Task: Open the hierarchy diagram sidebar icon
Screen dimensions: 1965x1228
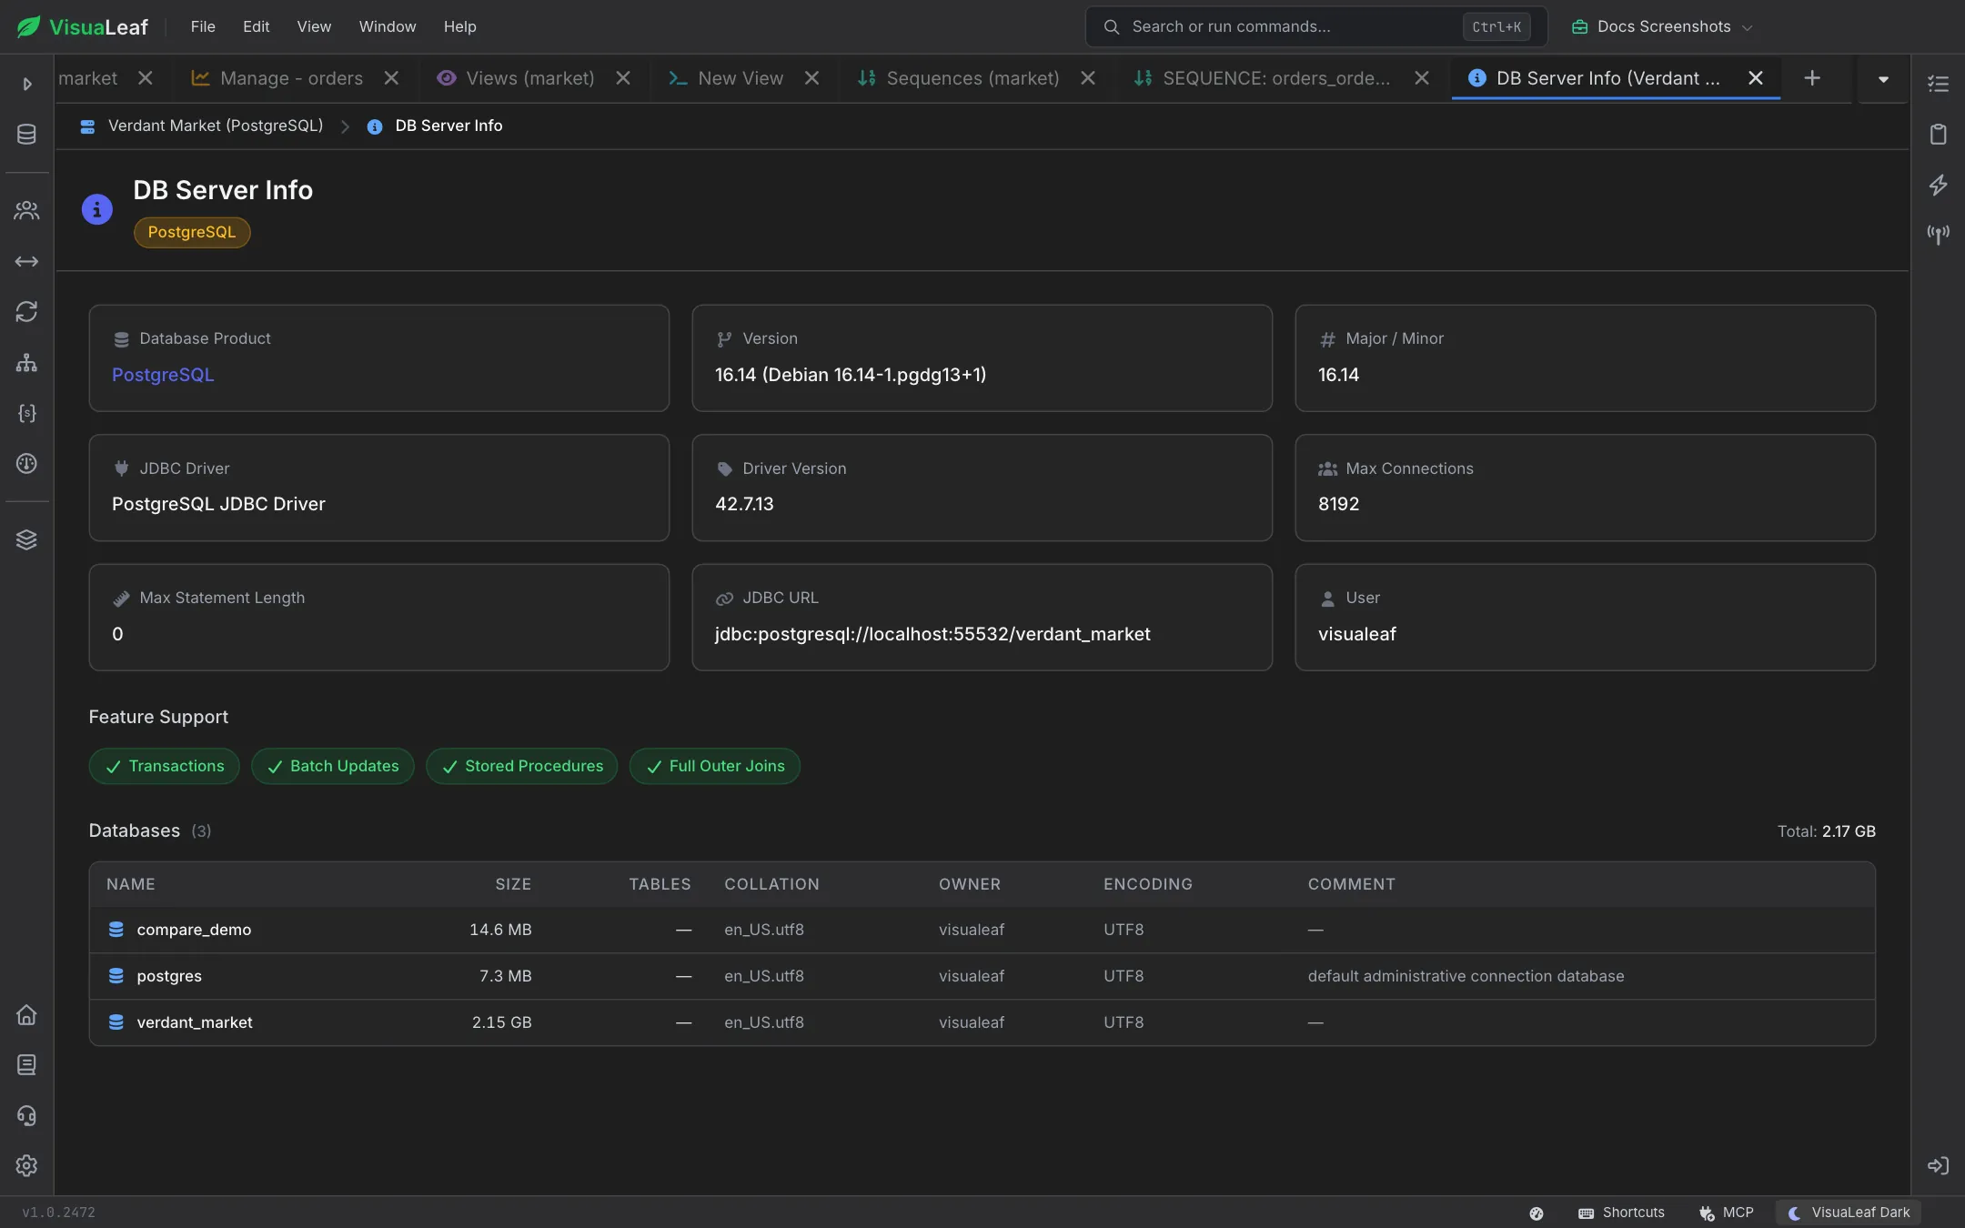Action: (26, 363)
